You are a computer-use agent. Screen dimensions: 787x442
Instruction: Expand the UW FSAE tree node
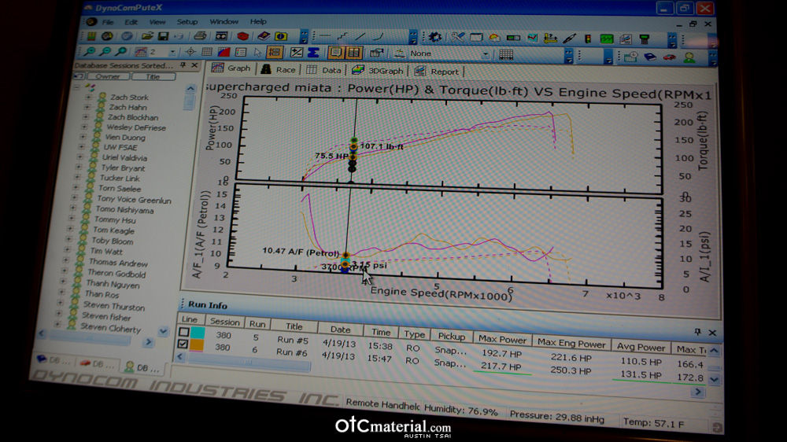pyautogui.click(x=82, y=146)
